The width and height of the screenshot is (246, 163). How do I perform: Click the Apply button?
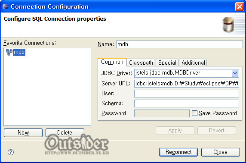[x=175, y=131]
